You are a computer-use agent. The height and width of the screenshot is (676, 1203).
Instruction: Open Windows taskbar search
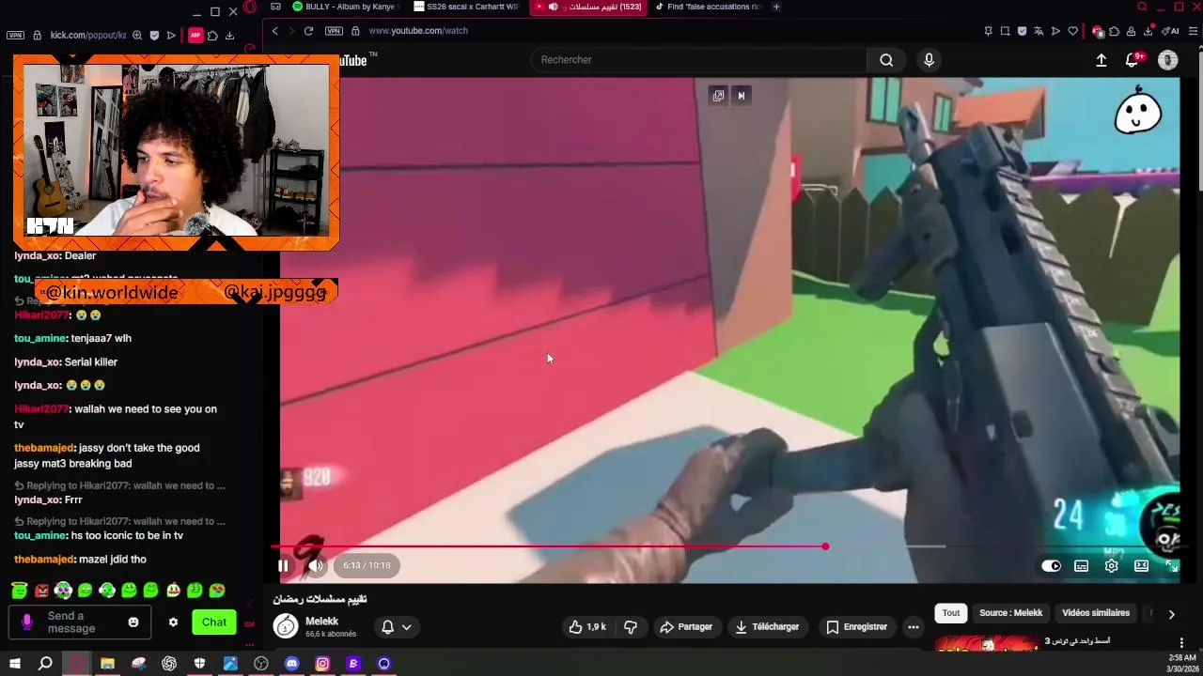[45, 664]
